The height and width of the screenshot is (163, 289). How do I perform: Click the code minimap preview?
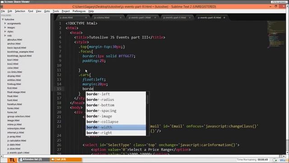click(x=276, y=34)
